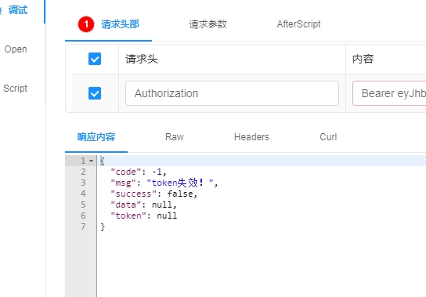Toggle the select-all checkbox beside 请求头
Screen dimensions: 426x297
(95, 59)
